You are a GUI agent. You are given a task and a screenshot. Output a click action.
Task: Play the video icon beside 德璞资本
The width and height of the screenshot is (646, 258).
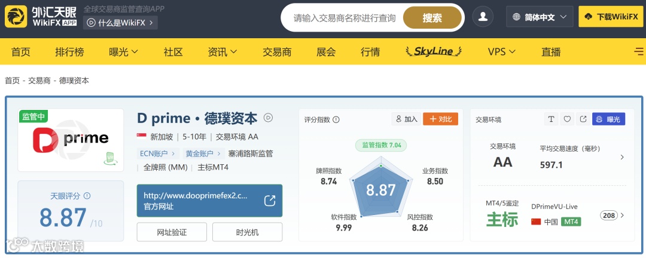click(268, 118)
